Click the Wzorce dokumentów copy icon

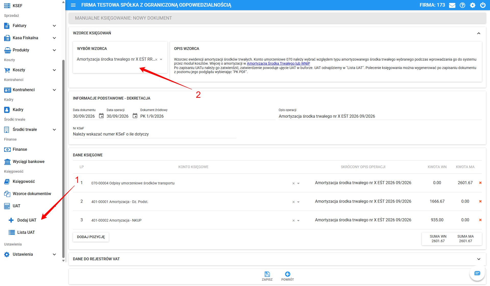click(x=7, y=194)
